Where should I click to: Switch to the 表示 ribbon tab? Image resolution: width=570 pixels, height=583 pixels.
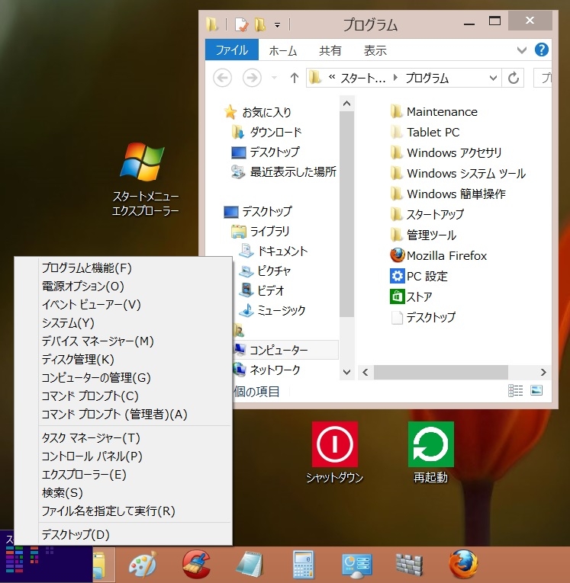pyautogui.click(x=375, y=50)
